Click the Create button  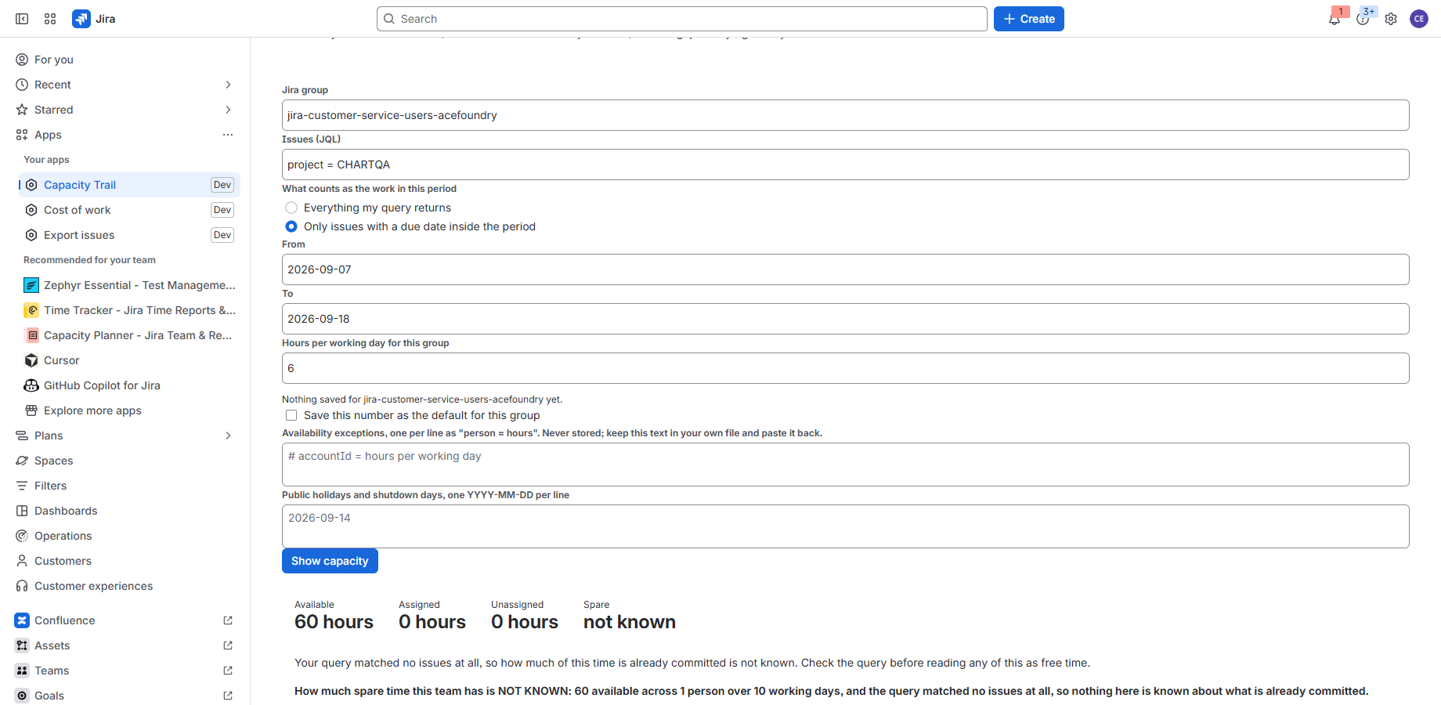(x=1029, y=19)
